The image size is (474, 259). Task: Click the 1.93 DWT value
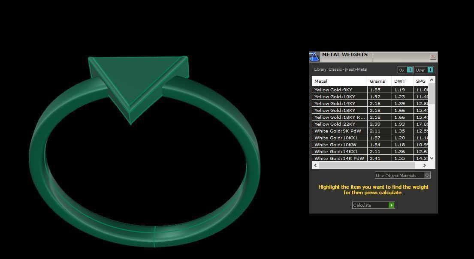click(x=399, y=124)
